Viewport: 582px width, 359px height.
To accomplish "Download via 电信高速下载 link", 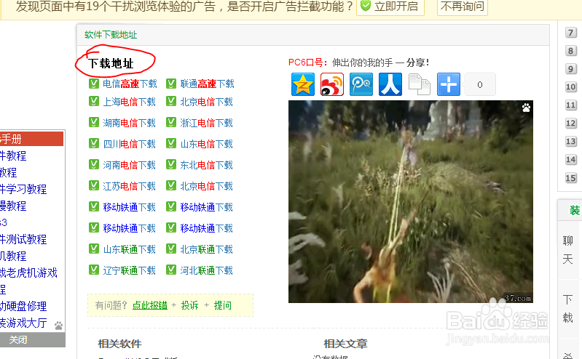I will point(130,84).
